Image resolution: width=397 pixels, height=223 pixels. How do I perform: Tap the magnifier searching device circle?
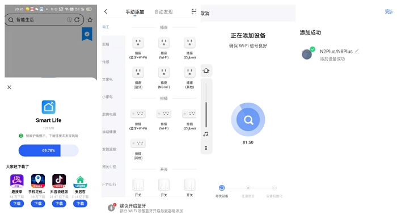tap(248, 120)
